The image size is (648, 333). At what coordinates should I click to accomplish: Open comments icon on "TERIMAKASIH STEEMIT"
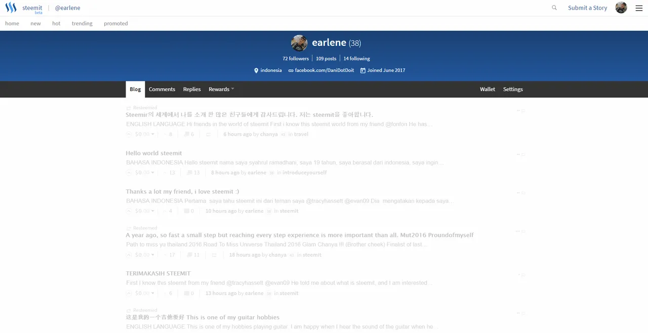coord(186,293)
